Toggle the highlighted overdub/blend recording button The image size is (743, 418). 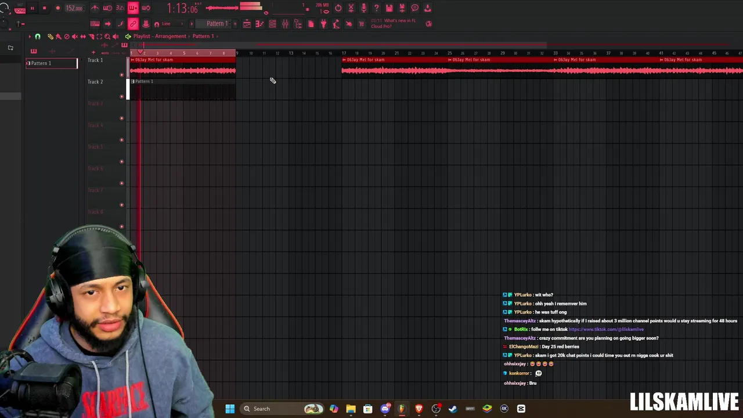pos(133,8)
